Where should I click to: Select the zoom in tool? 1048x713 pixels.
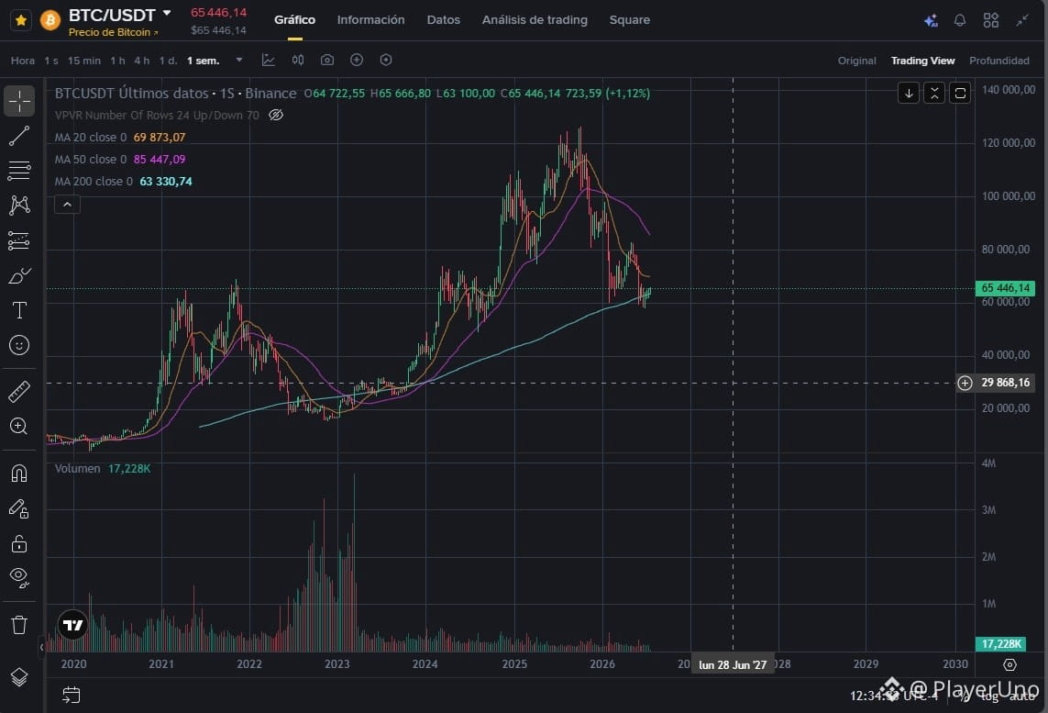tap(19, 426)
